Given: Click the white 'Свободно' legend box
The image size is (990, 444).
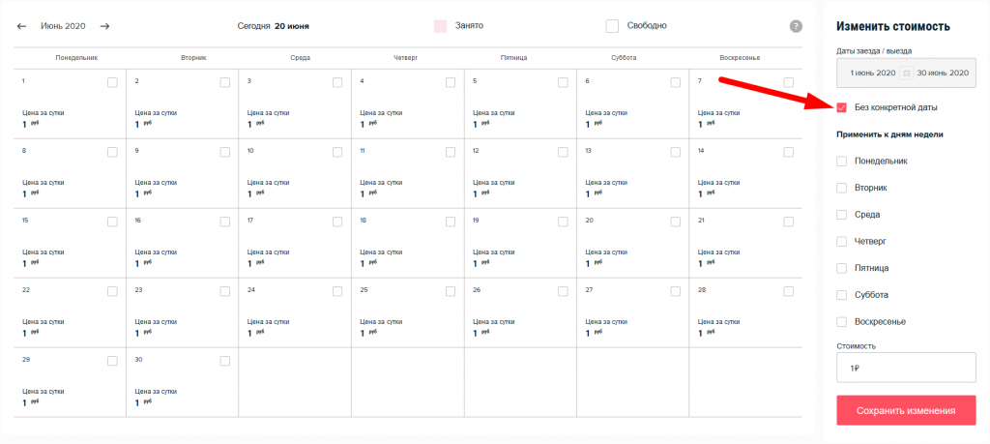Looking at the screenshot, I should click(612, 26).
